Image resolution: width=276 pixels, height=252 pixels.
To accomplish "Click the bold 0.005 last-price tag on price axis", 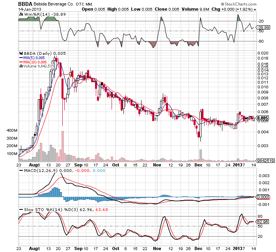I will (x=263, y=118).
